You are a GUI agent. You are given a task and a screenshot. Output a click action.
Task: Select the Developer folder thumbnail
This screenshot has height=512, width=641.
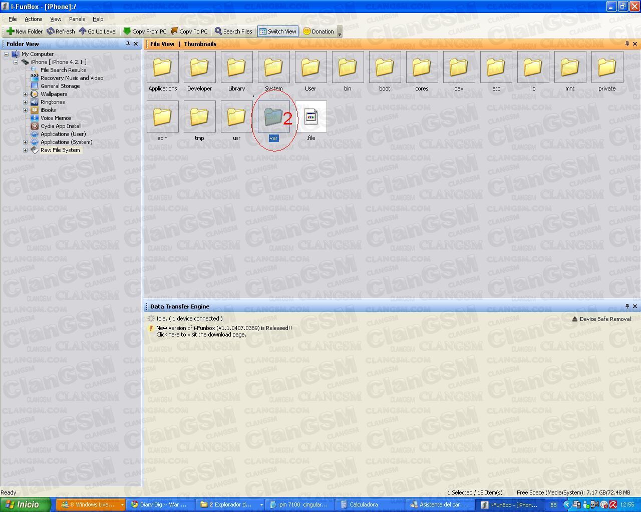199,67
